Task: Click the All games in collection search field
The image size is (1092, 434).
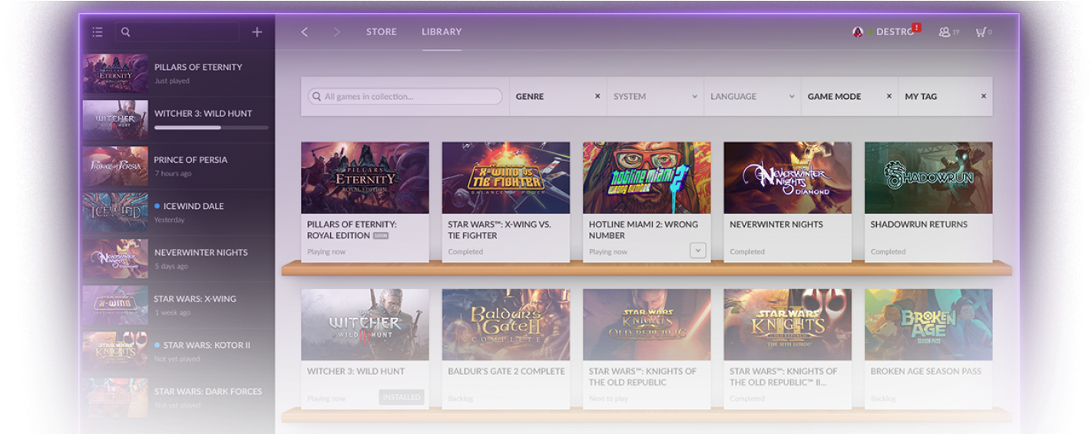Action: click(405, 97)
